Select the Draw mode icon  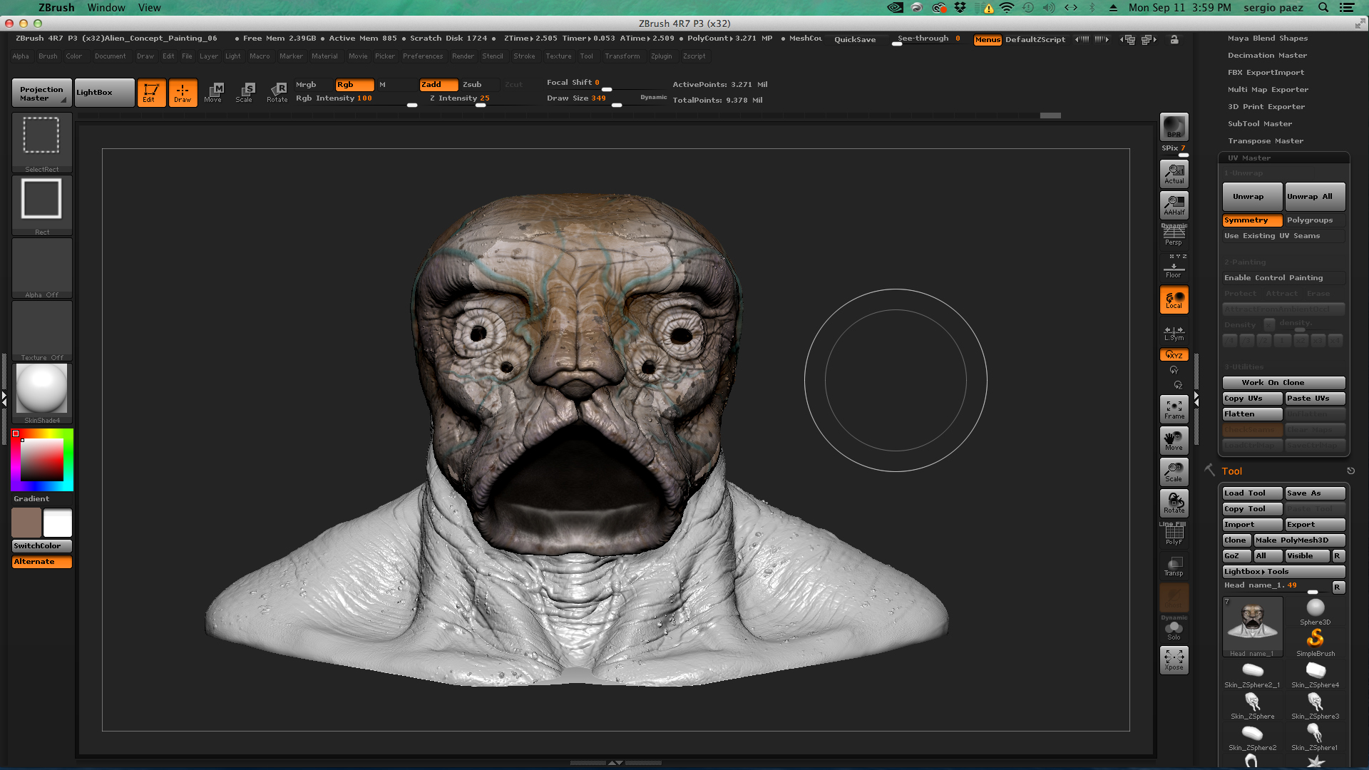[183, 93]
